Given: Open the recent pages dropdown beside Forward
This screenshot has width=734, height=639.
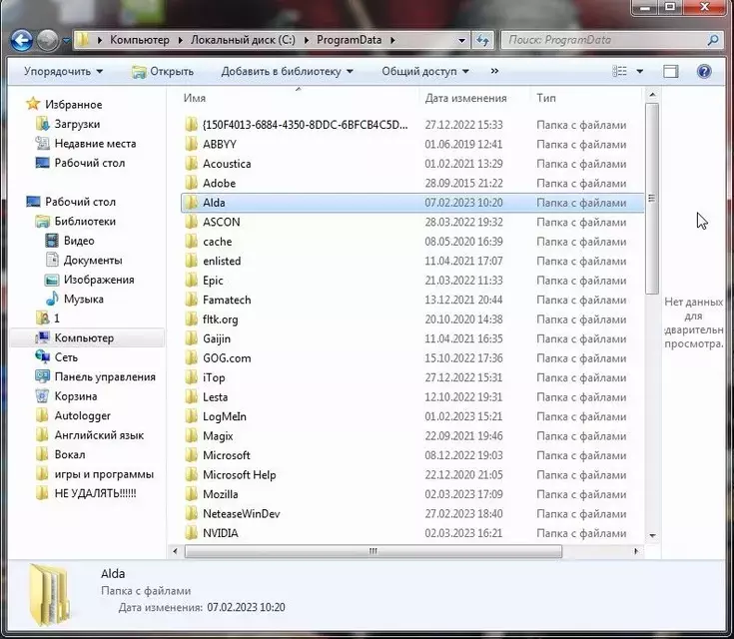Looking at the screenshot, I should (66, 41).
